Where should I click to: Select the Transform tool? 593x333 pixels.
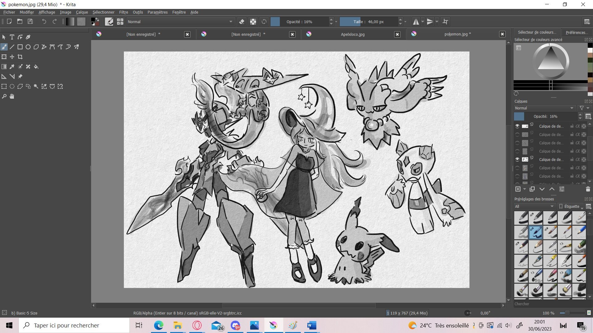(x=4, y=57)
